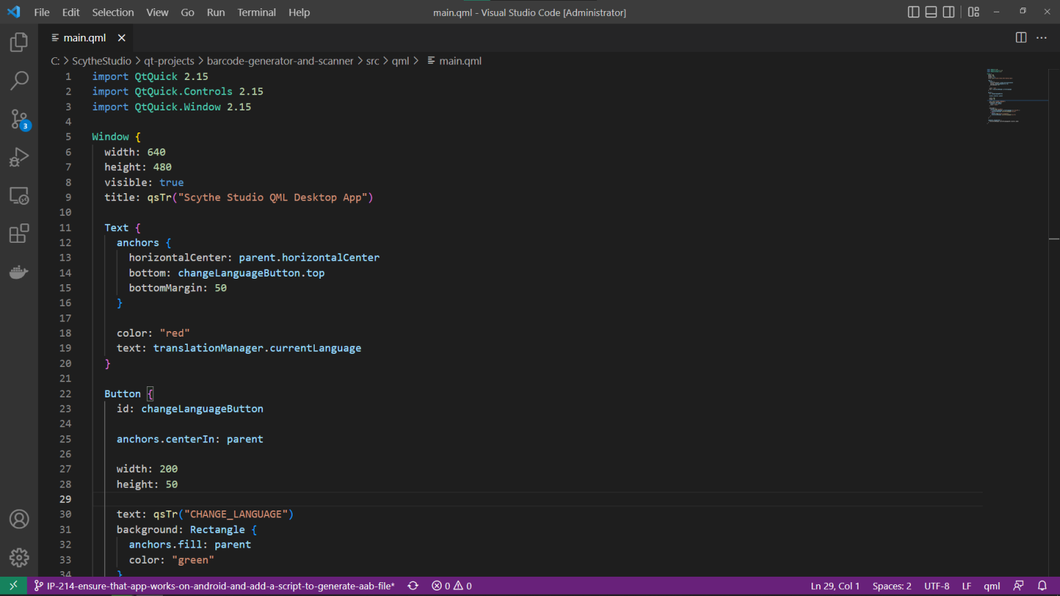Open the Terminal menu
The width and height of the screenshot is (1060, 596).
pyautogui.click(x=256, y=12)
